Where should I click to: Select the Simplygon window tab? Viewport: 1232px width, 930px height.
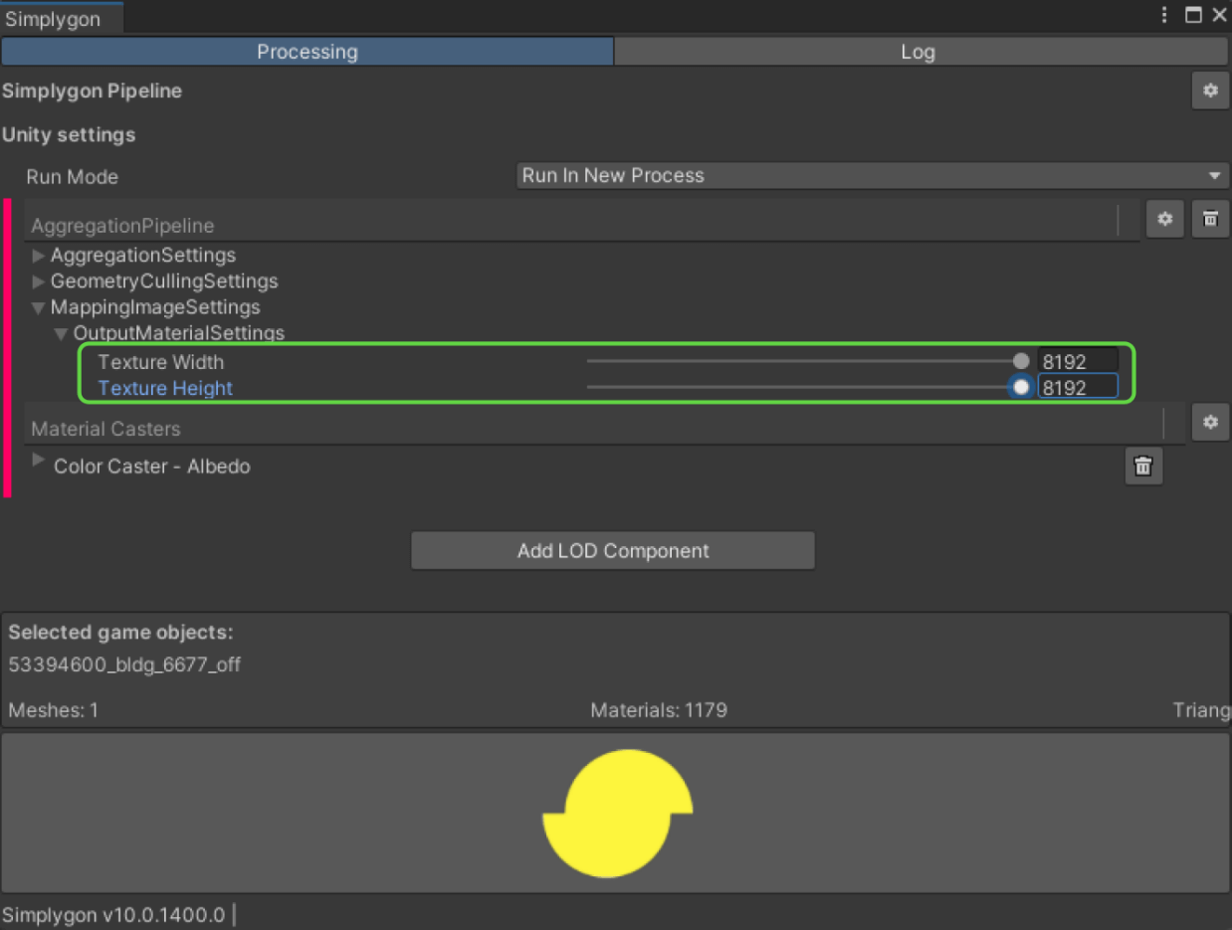tap(62, 19)
